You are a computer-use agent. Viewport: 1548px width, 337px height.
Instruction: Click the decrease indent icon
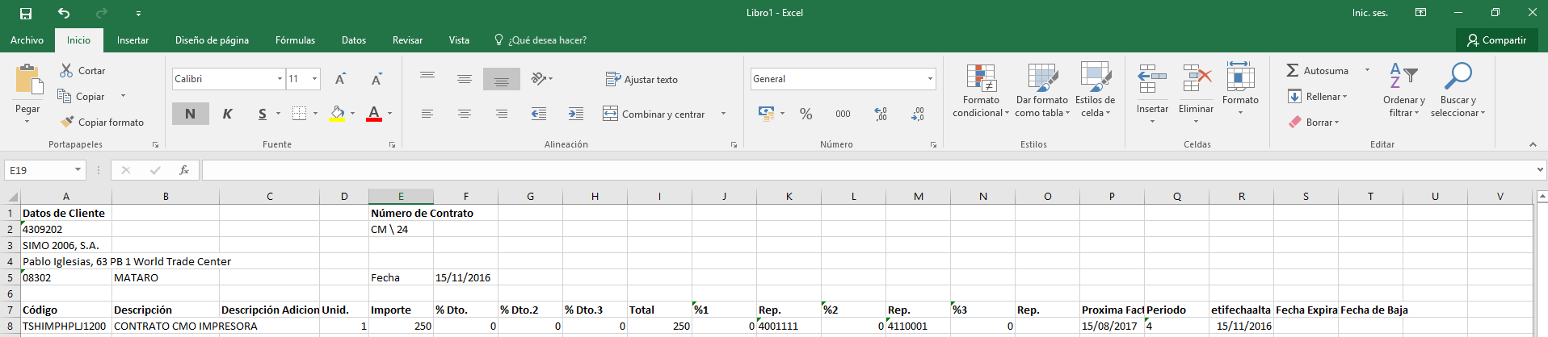tap(539, 114)
